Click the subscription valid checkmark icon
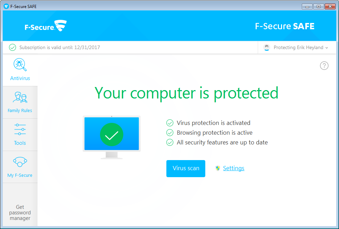 13,47
